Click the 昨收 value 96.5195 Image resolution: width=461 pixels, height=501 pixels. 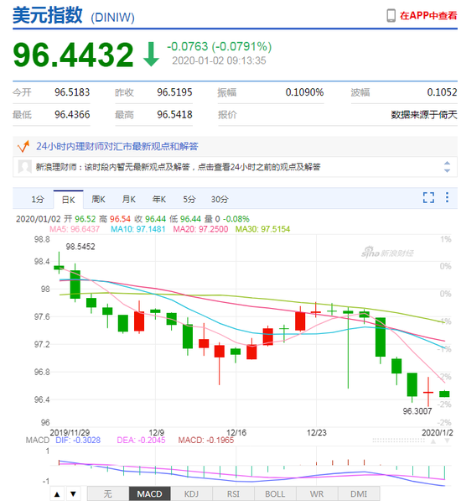point(174,92)
